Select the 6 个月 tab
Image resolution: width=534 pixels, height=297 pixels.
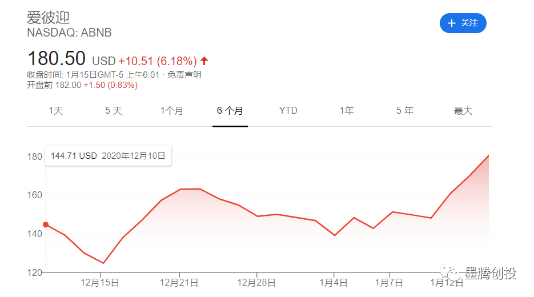coord(230,111)
